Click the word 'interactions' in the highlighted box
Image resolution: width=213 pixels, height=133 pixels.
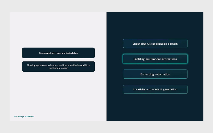[169, 59]
